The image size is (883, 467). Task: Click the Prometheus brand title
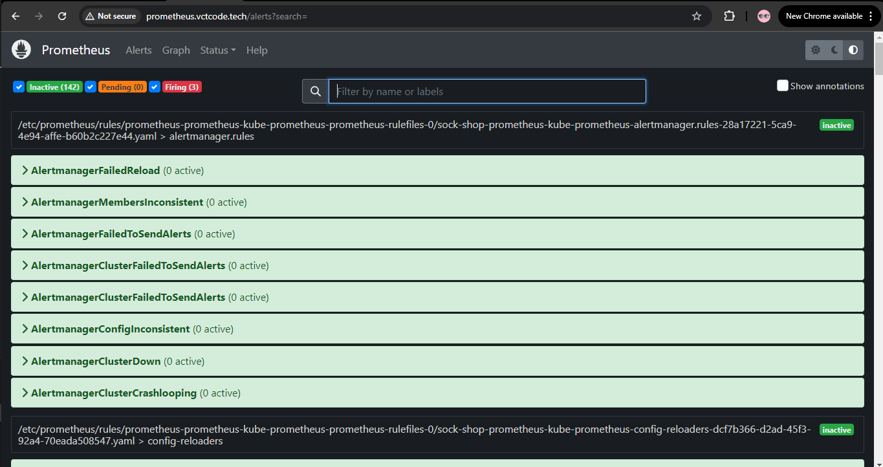[76, 50]
